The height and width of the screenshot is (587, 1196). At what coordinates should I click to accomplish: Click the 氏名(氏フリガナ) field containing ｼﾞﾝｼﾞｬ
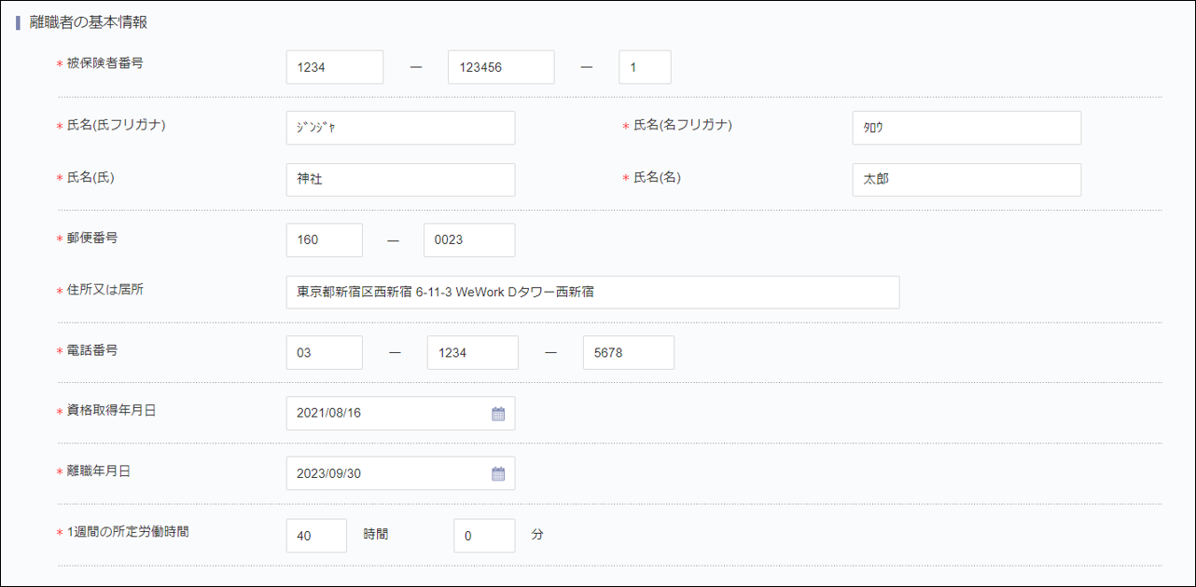(399, 127)
